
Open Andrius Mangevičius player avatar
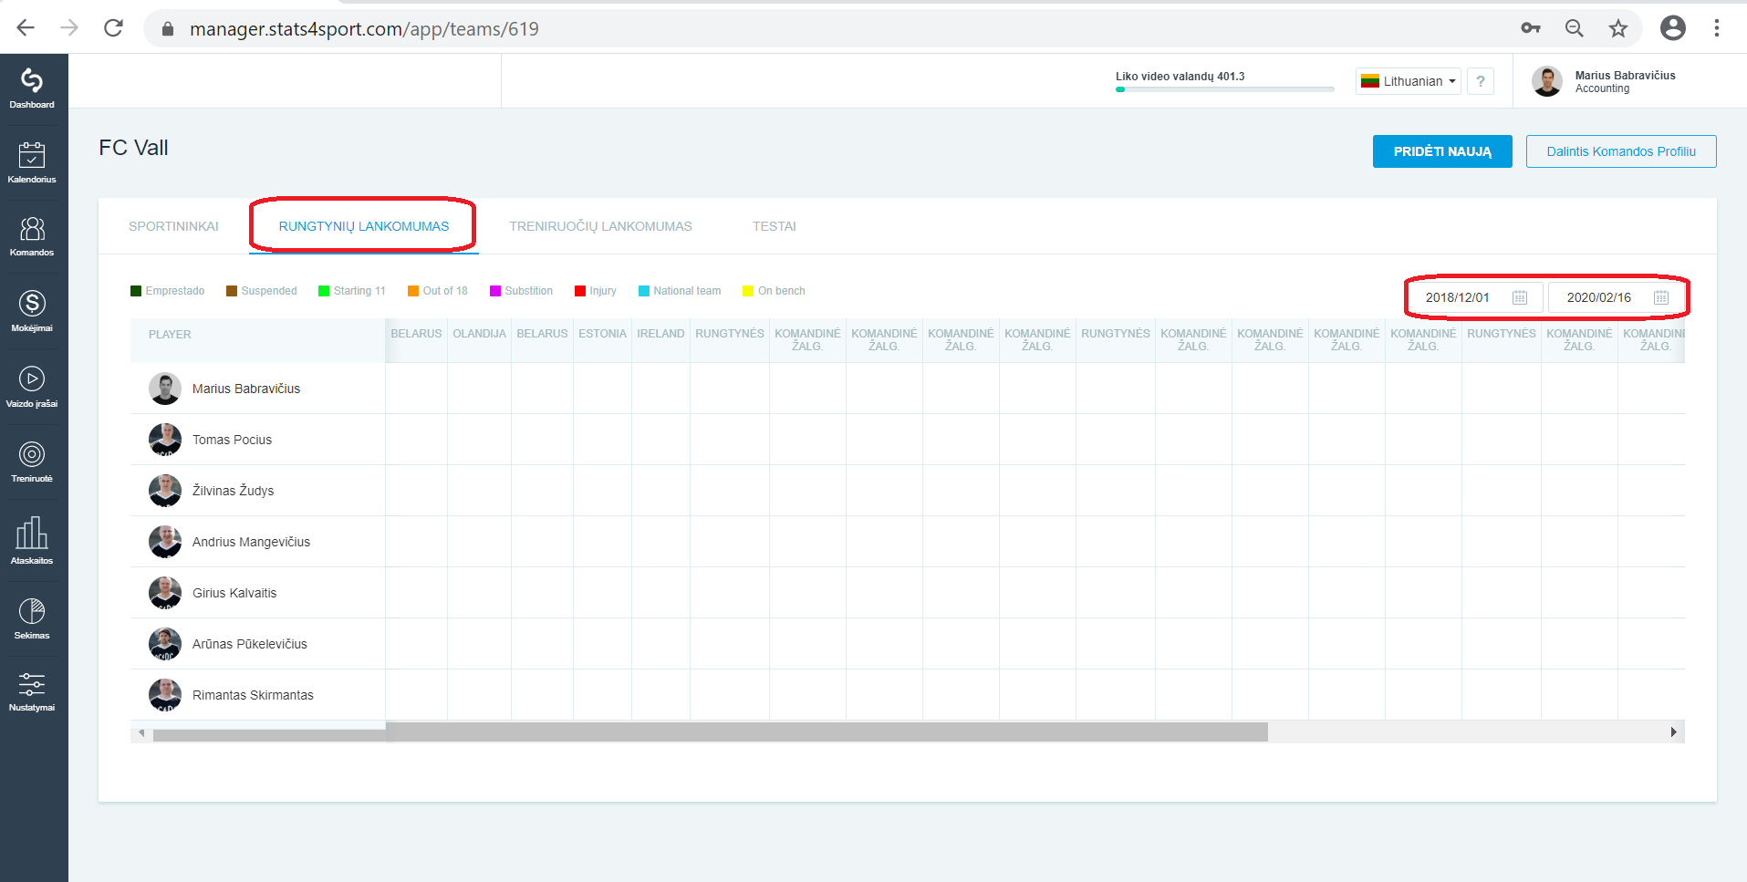point(165,542)
